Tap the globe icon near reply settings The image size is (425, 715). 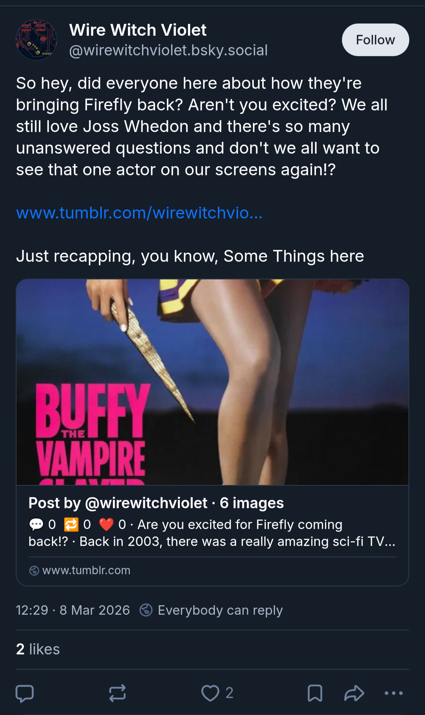pyautogui.click(x=146, y=610)
